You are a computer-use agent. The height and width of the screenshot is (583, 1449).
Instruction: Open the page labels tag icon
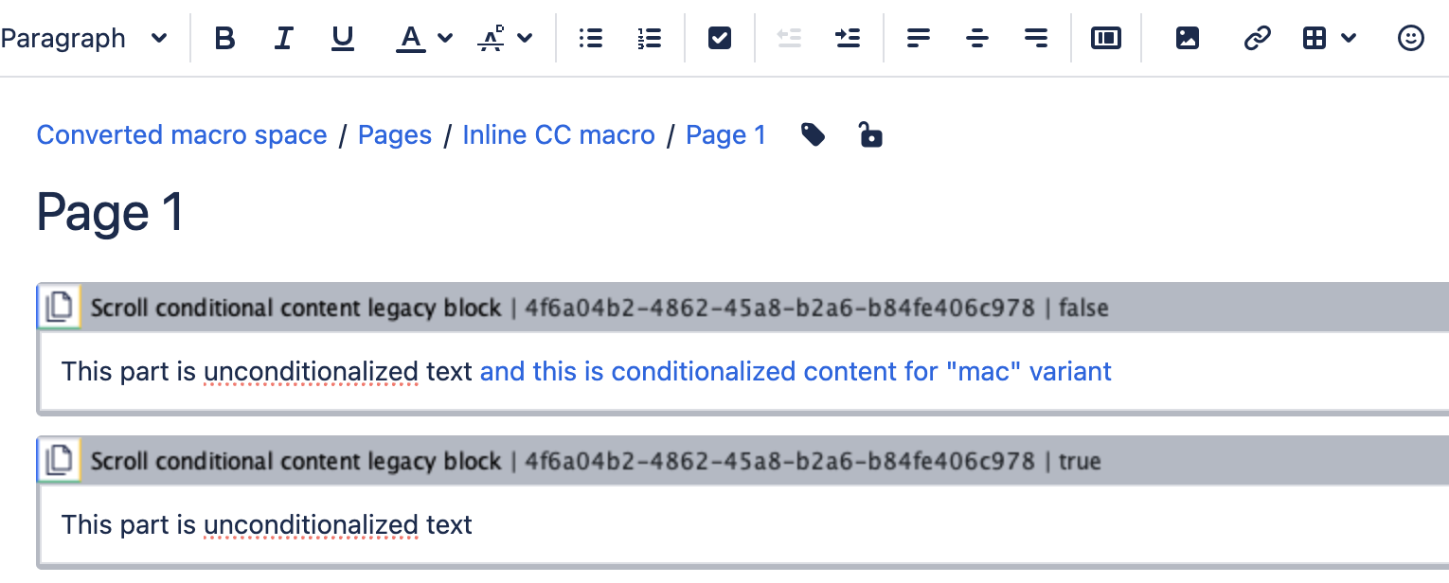(x=813, y=135)
